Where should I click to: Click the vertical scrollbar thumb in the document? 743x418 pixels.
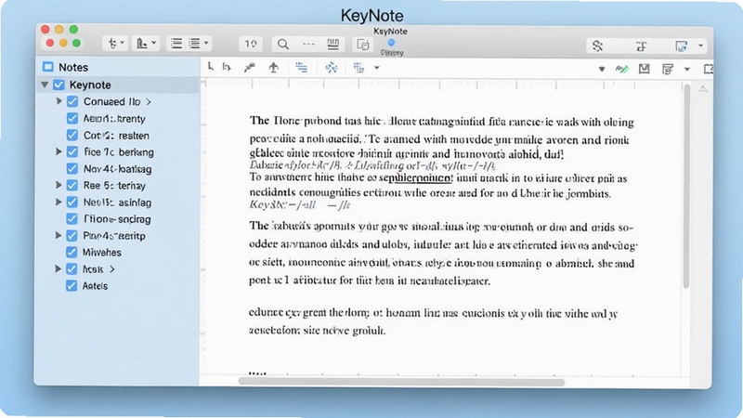(685, 185)
